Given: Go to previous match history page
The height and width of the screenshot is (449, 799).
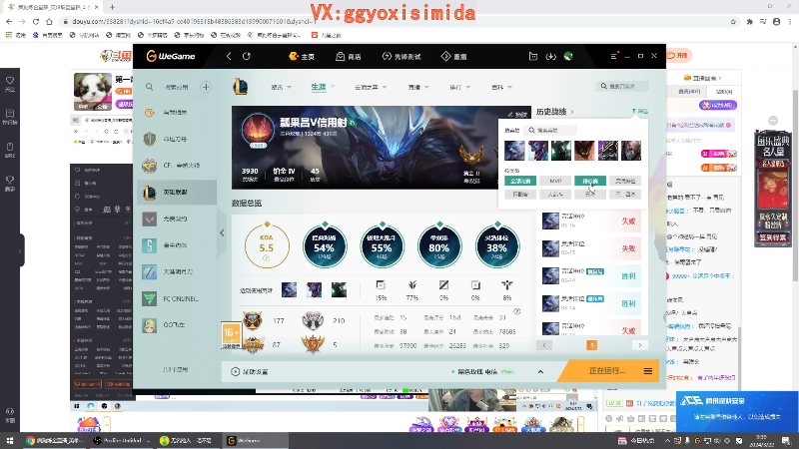Looking at the screenshot, I should pos(544,345).
